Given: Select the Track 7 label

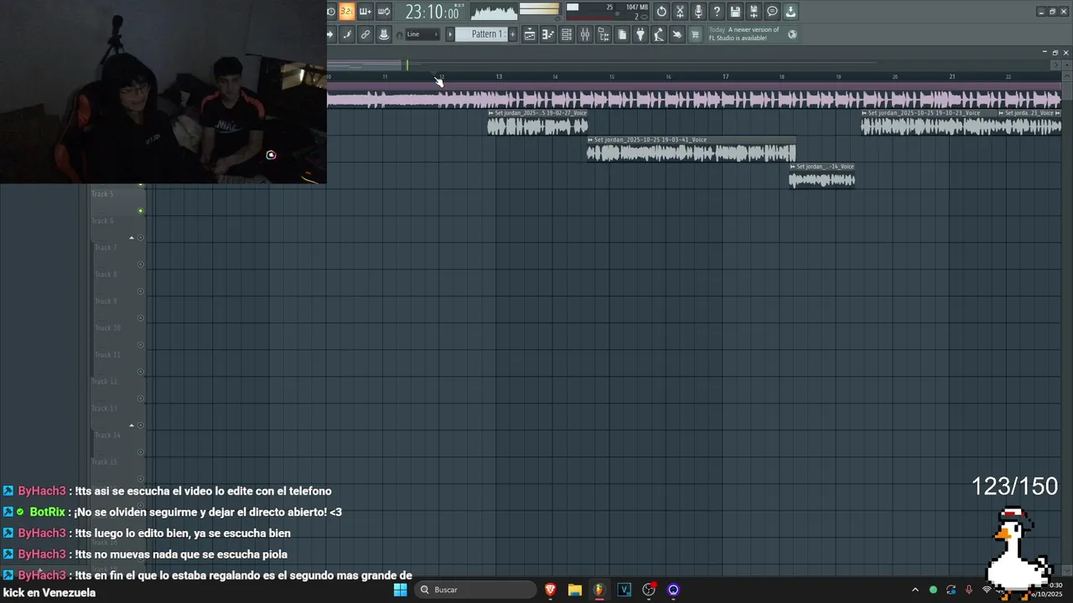Looking at the screenshot, I should (x=105, y=248).
